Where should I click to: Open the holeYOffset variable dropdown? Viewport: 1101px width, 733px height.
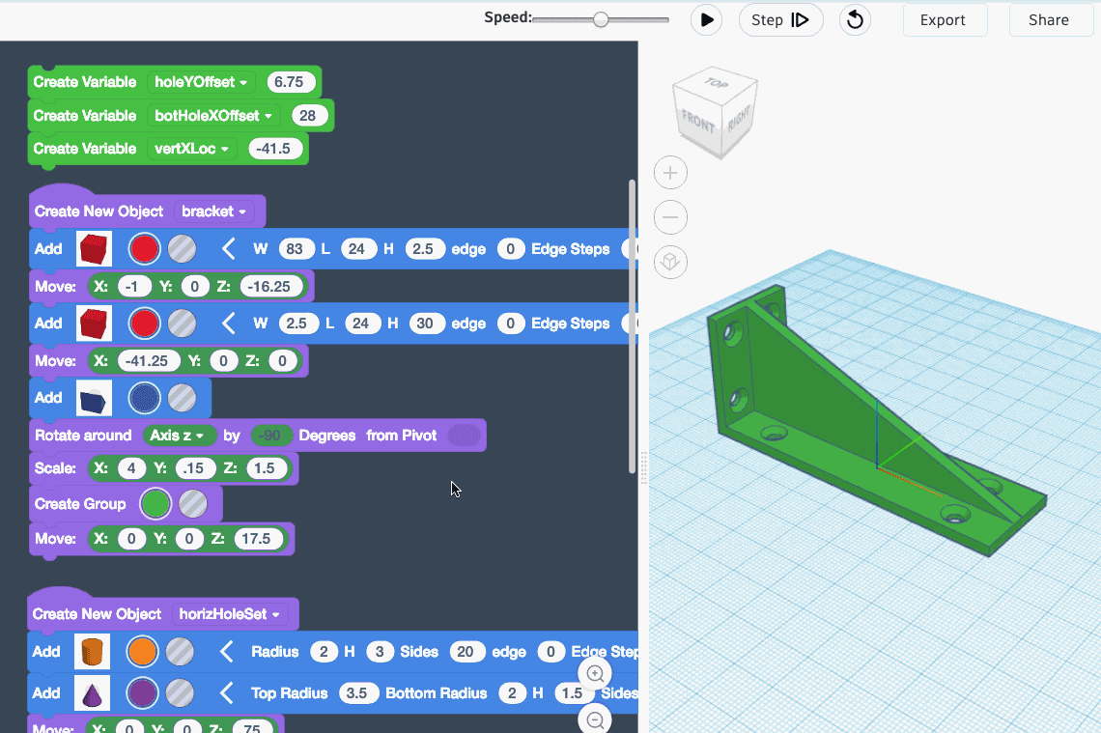tap(201, 82)
